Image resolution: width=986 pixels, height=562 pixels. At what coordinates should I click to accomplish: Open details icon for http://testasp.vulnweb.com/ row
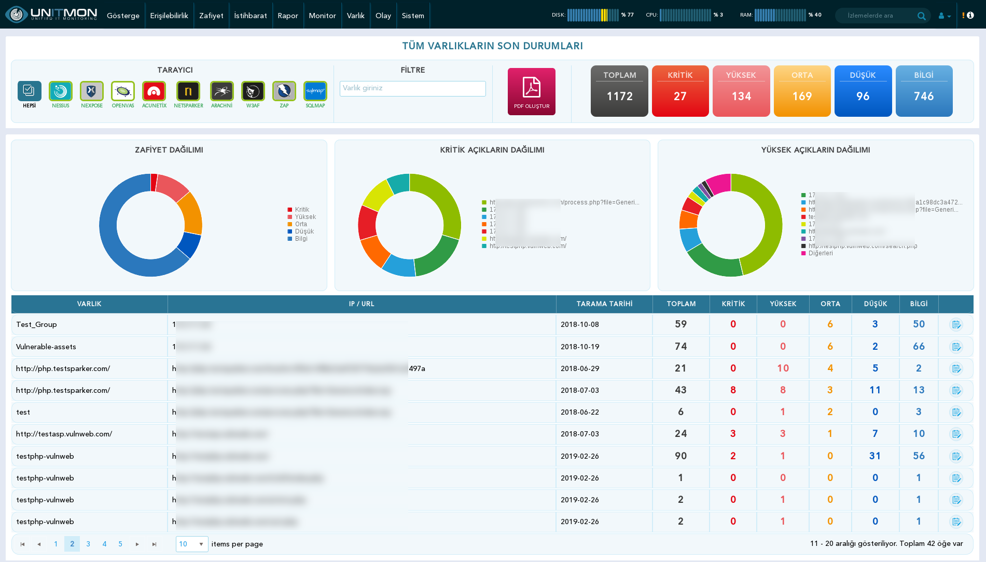pyautogui.click(x=956, y=434)
